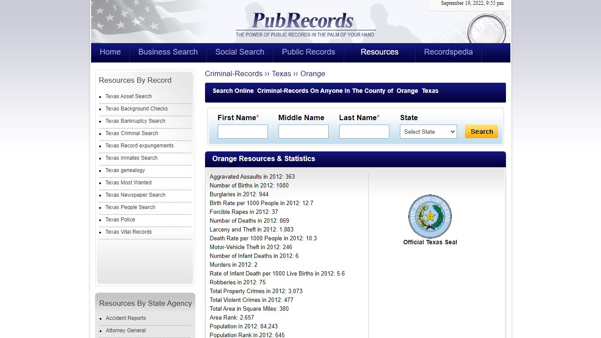The width and height of the screenshot is (601, 338).
Task: Click the First Name input field
Action: click(243, 132)
